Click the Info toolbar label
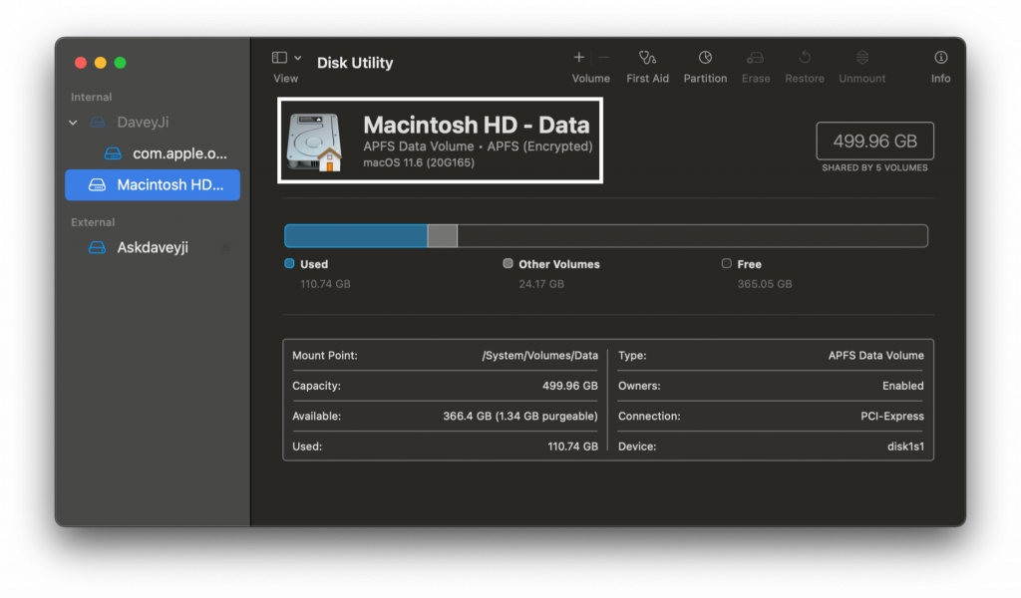 (x=940, y=78)
